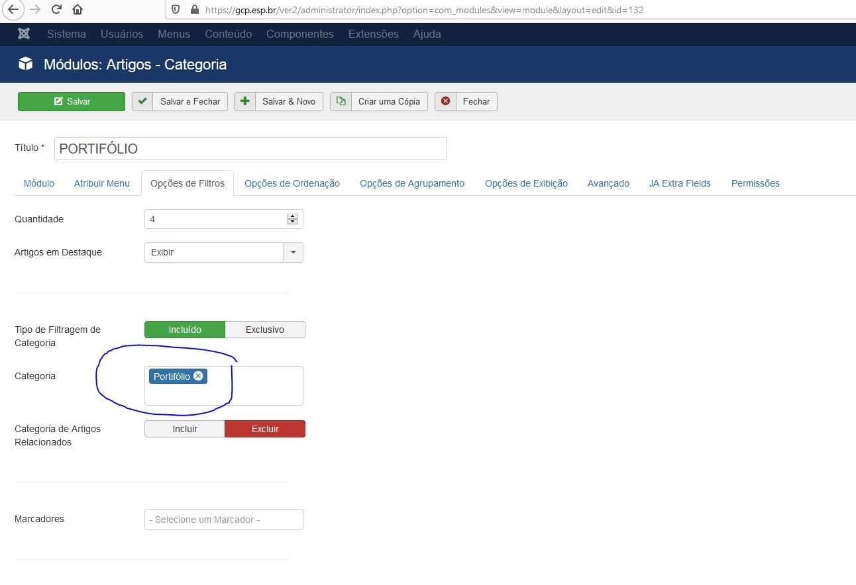Click the Fechar button

pos(466,101)
